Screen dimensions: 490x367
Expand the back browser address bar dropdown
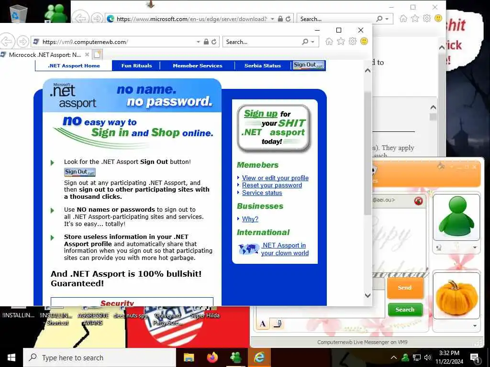[272, 19]
